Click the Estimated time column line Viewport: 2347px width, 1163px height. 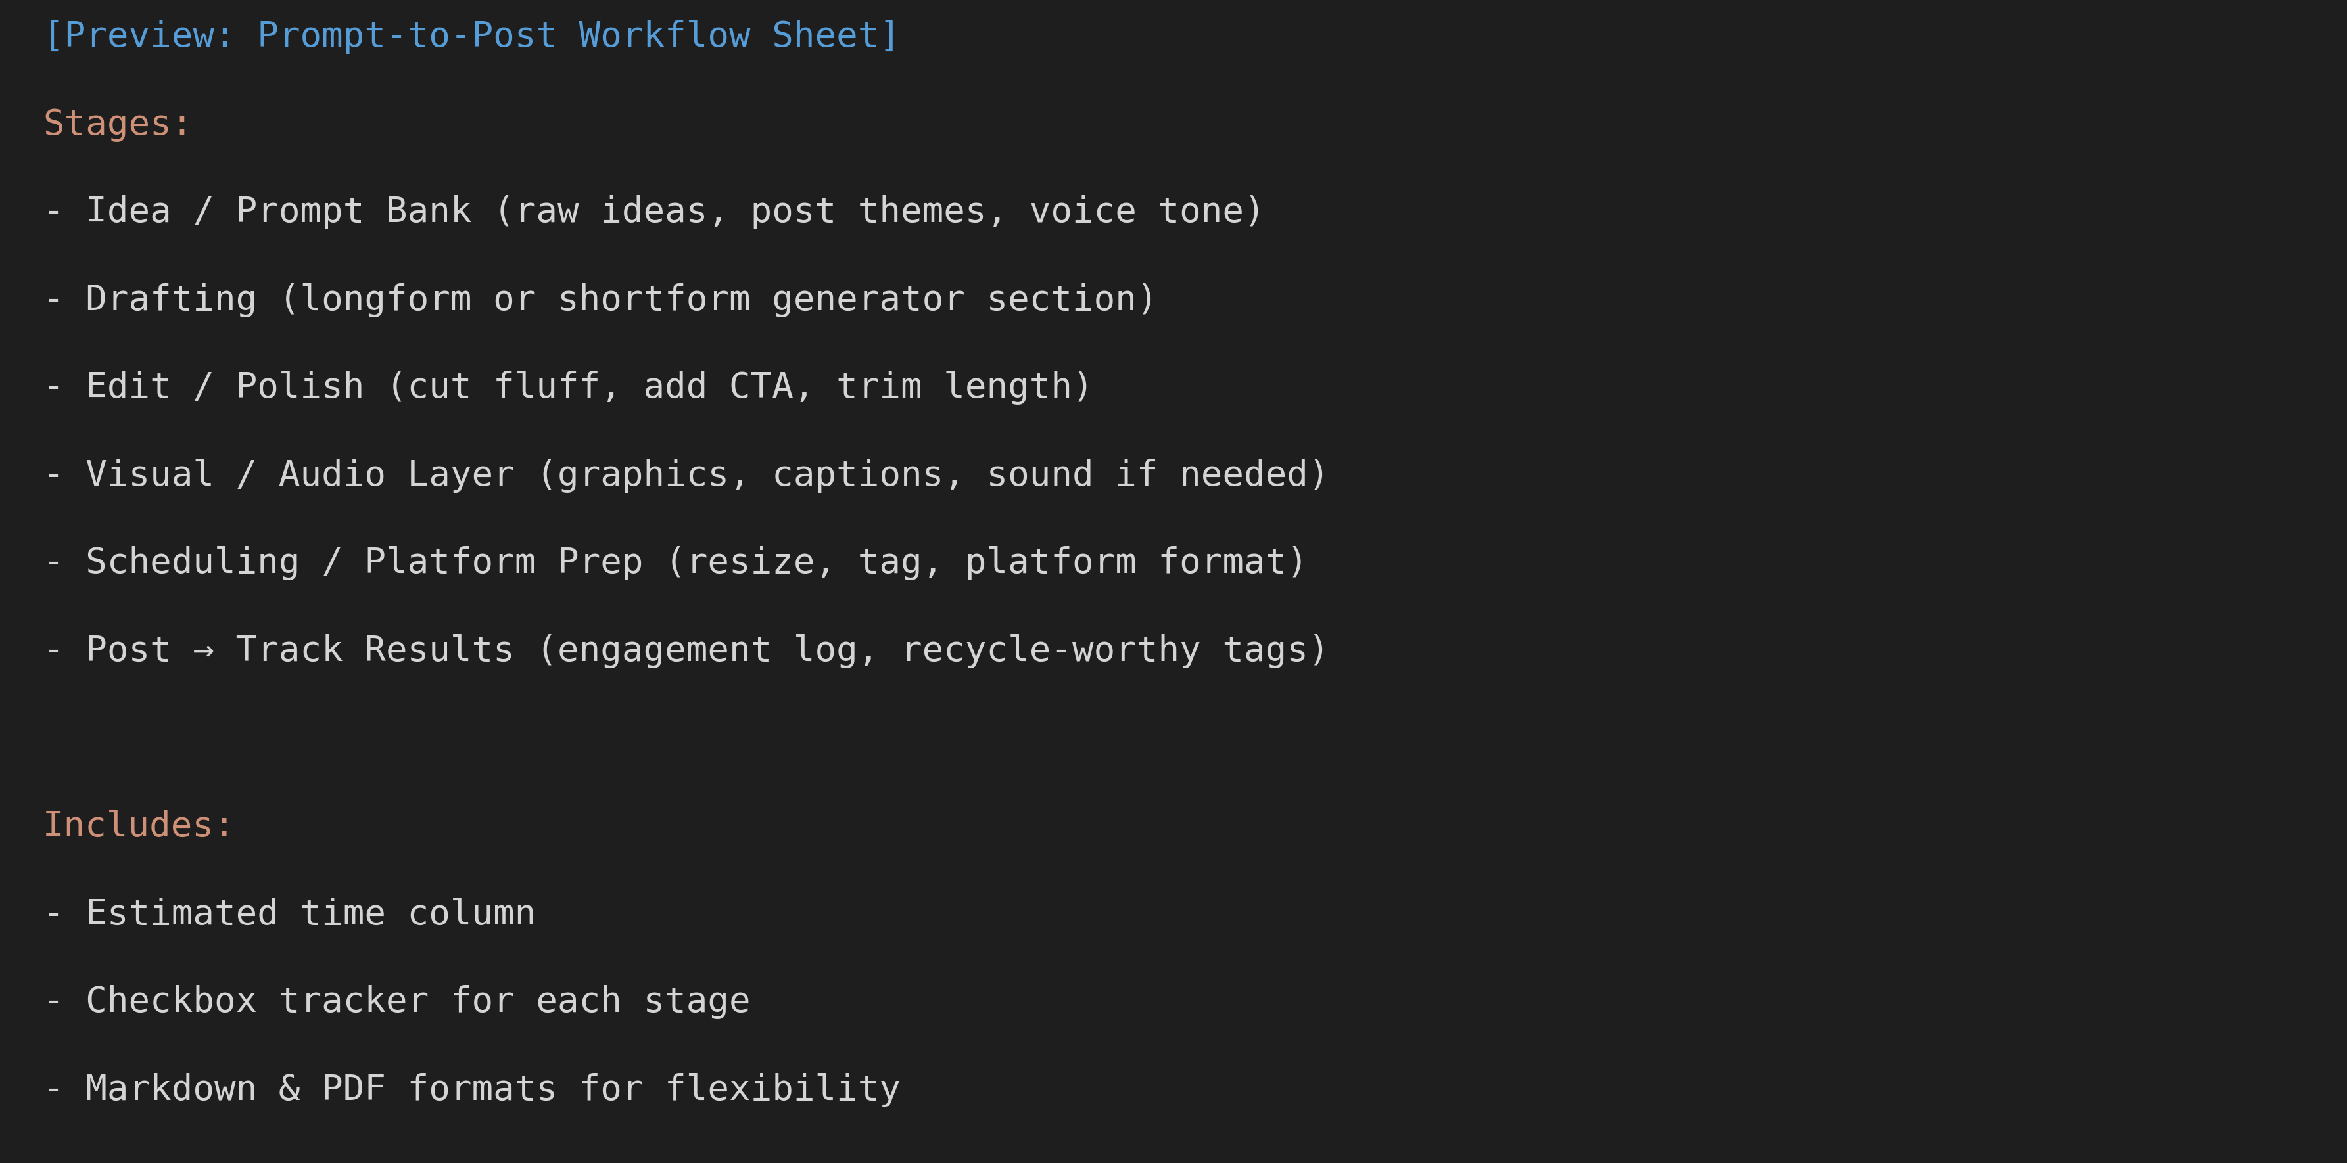[290, 913]
